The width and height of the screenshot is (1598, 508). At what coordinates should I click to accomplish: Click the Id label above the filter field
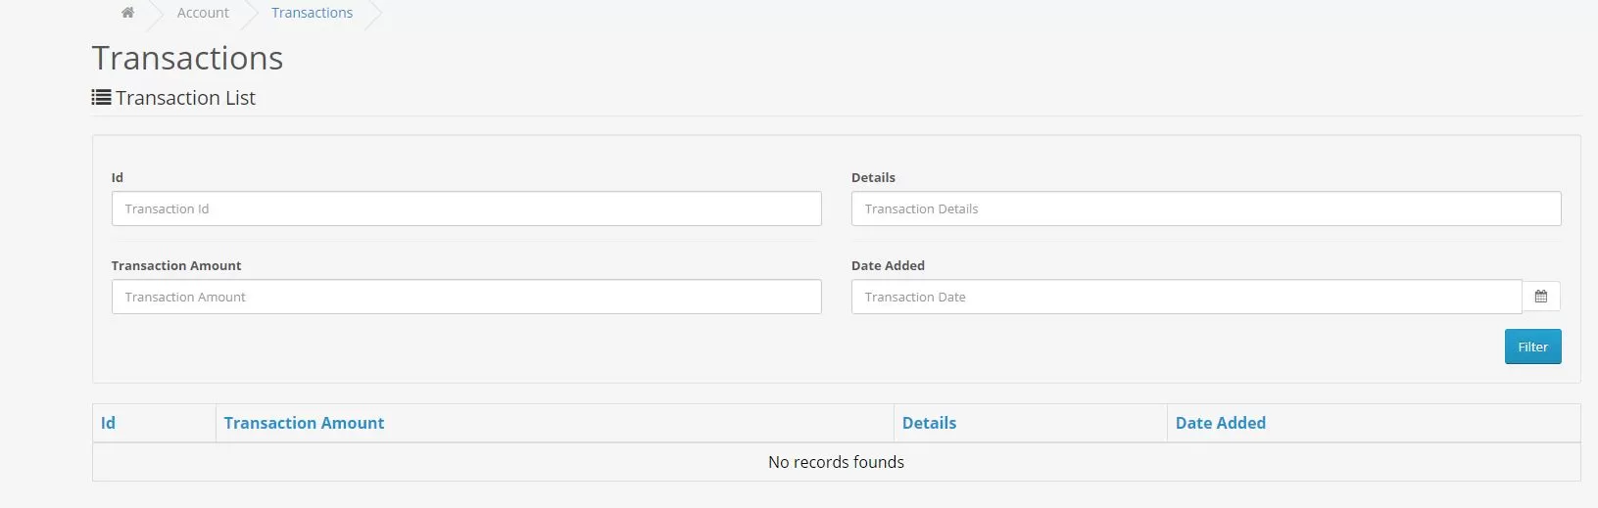(118, 177)
